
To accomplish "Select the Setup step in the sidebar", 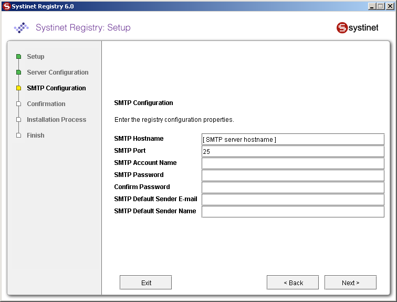I will pos(36,56).
